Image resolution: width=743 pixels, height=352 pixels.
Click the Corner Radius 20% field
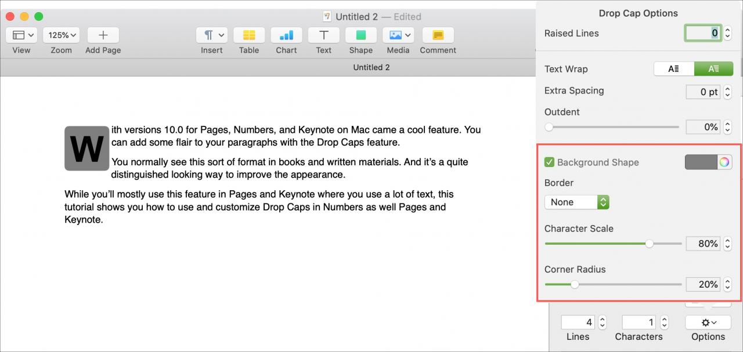point(704,284)
